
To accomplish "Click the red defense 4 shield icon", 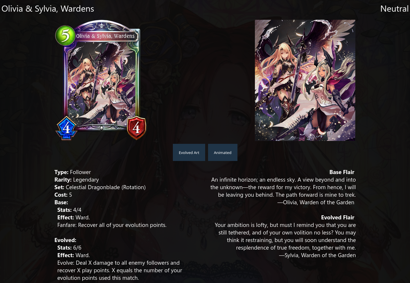I will click(136, 128).
